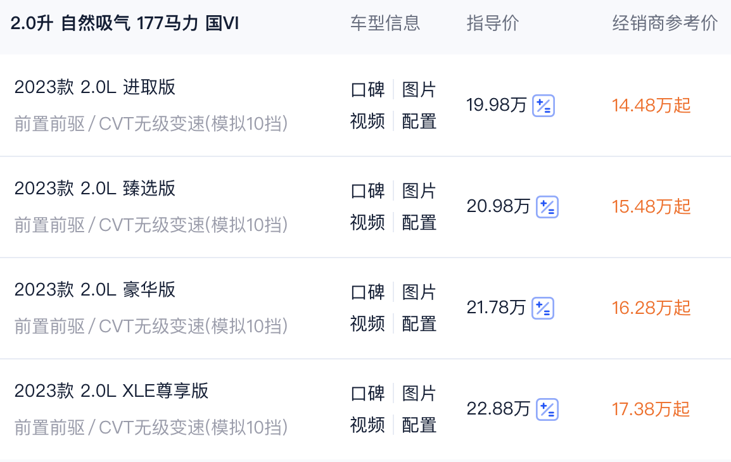This screenshot has width=731, height=462.
Task: Open price calculator next to 22.88万
Action: coord(547,409)
